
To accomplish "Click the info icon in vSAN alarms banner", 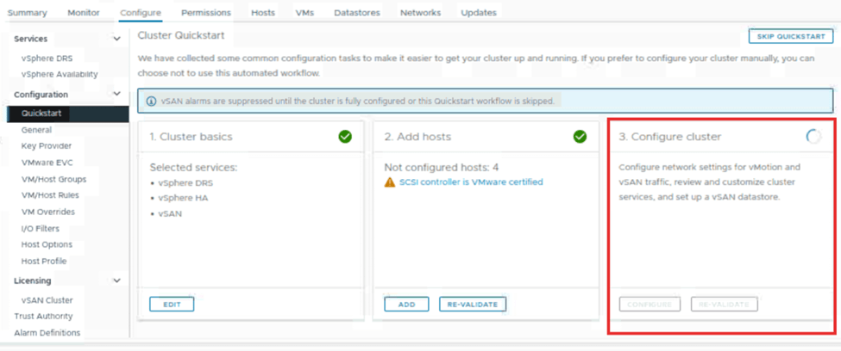I will tap(151, 101).
